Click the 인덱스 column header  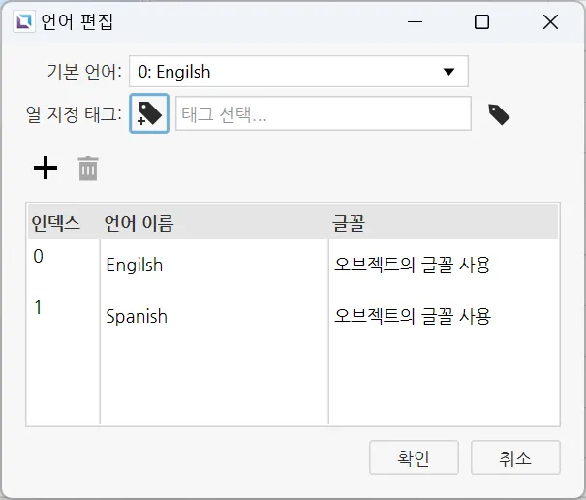click(x=55, y=224)
